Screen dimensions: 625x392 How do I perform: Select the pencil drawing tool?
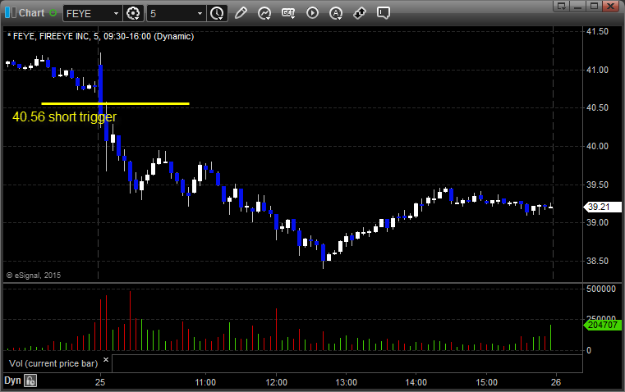coord(241,13)
